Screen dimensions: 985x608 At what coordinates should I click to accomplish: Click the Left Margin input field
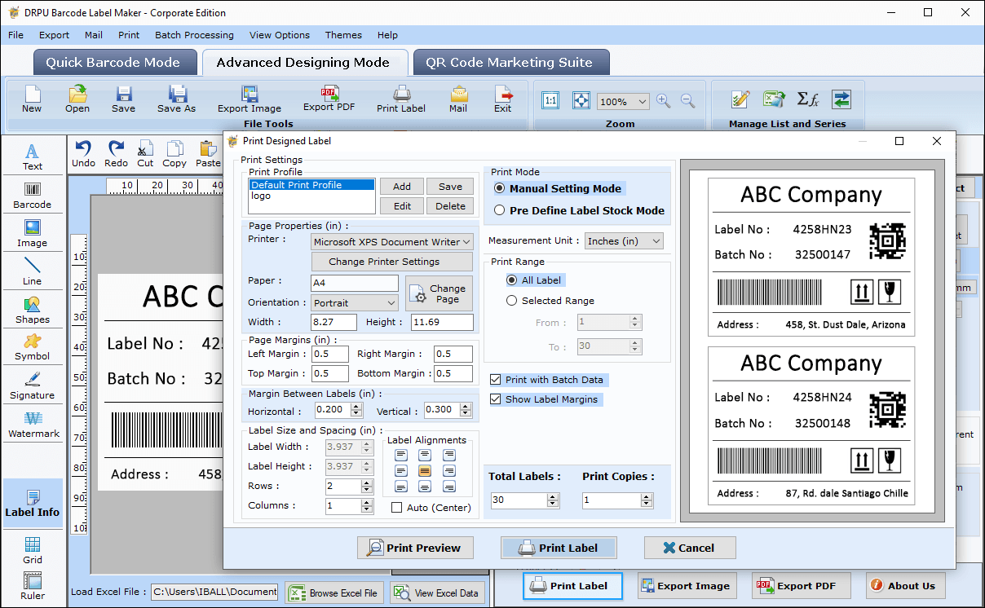click(x=330, y=354)
